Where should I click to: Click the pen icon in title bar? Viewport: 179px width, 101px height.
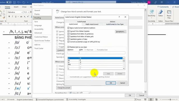(x=156, y=2)
